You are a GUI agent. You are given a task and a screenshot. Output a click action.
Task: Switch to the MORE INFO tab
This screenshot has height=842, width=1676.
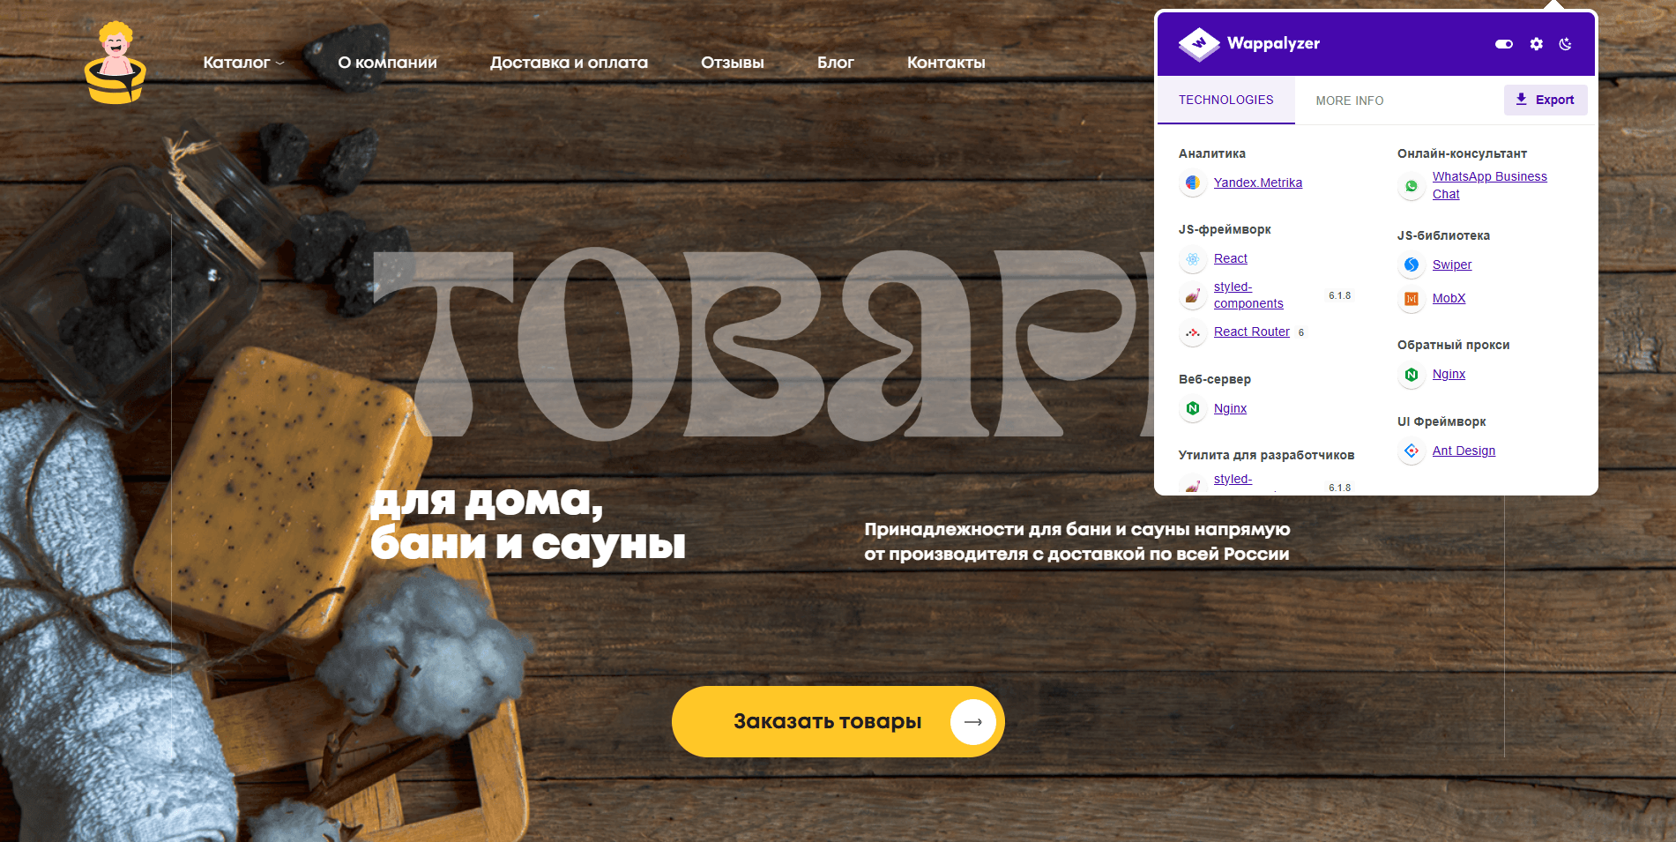(x=1350, y=101)
